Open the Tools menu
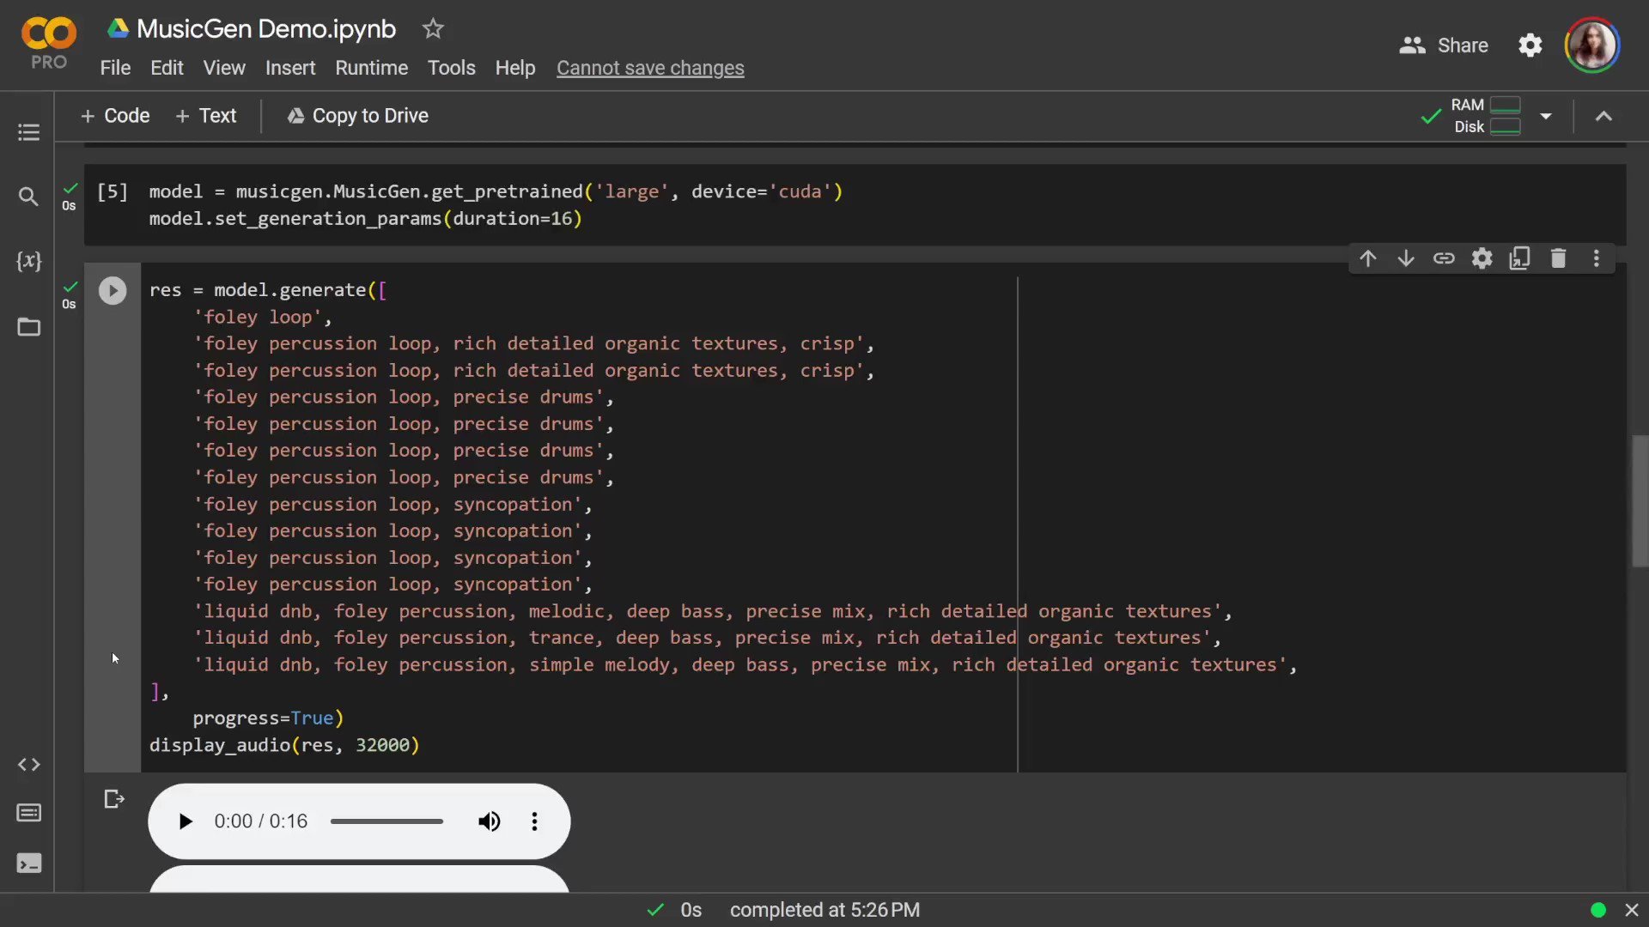This screenshot has width=1649, height=927. [451, 68]
